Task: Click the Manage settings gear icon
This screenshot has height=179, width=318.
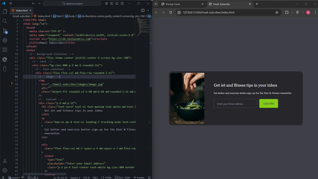Action: coord(5,170)
